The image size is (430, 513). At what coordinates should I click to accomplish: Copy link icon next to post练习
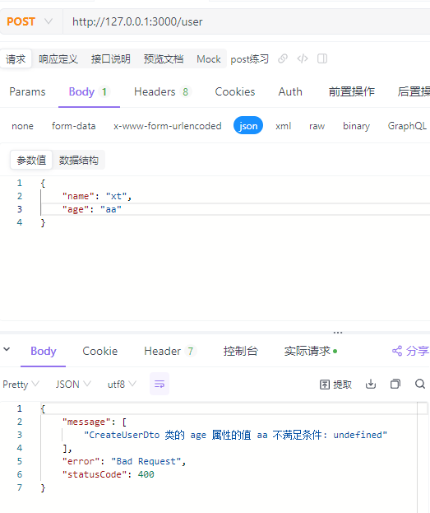pos(283,59)
